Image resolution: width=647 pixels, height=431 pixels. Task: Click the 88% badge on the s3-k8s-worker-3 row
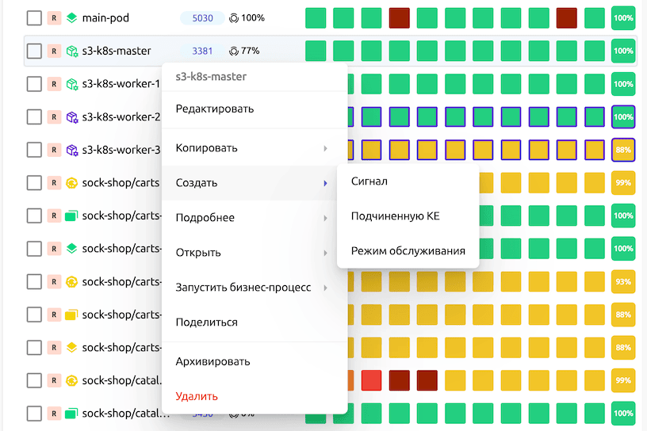pos(623,150)
